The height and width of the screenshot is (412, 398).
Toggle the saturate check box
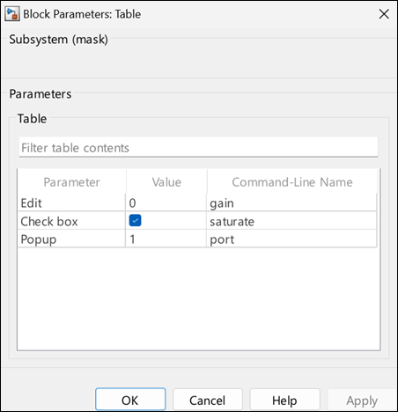(135, 220)
